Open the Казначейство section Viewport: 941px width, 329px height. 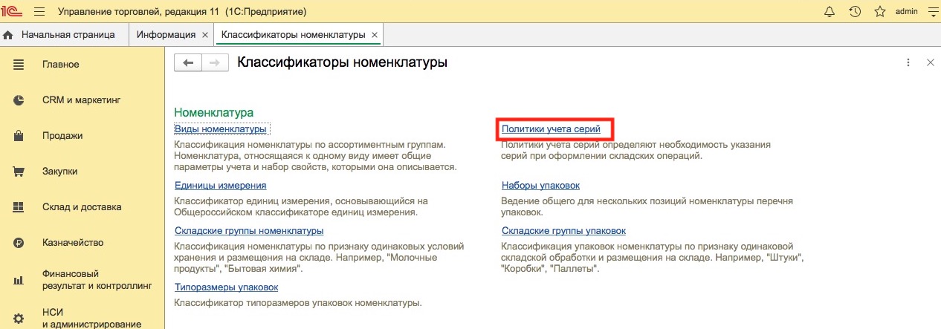[72, 243]
